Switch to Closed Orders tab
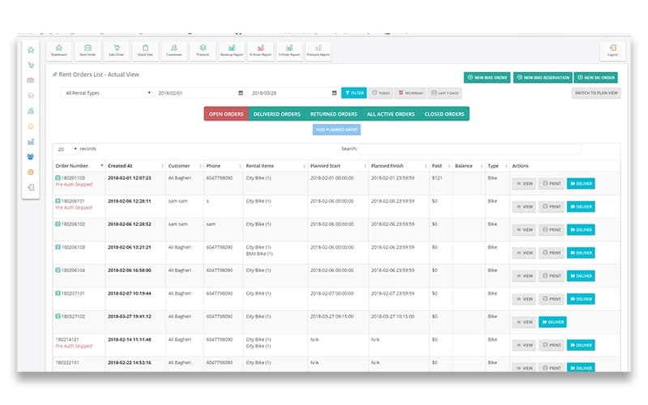648x405 pixels. click(444, 114)
